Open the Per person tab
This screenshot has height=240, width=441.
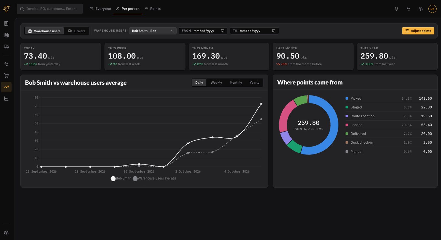point(128,9)
